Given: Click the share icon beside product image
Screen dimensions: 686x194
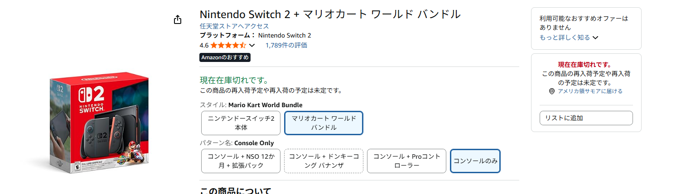Looking at the screenshot, I should [178, 19].
